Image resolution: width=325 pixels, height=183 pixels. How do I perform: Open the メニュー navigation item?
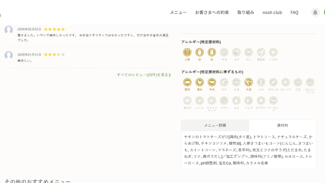(x=178, y=12)
